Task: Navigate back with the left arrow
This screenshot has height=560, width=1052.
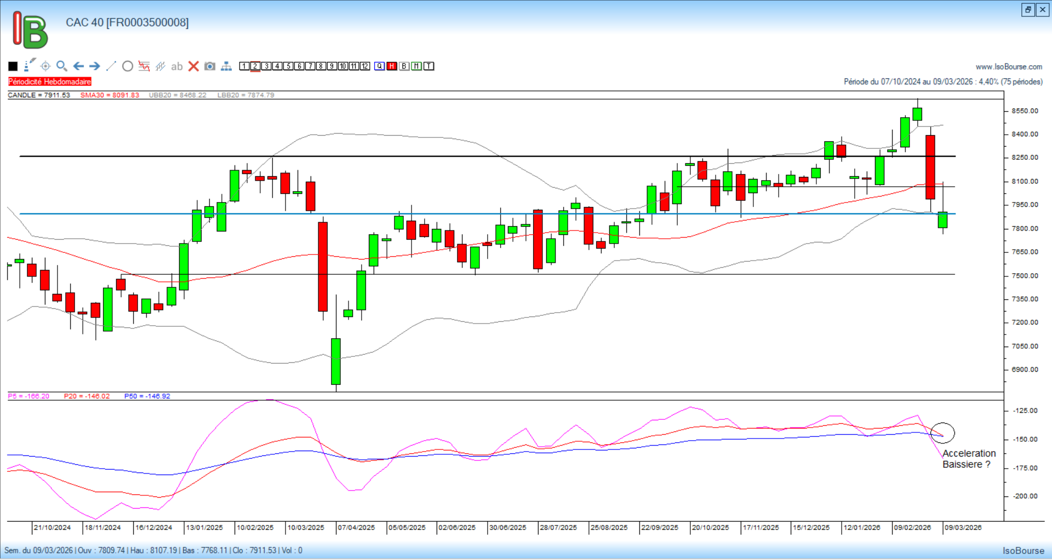Action: 78,66
